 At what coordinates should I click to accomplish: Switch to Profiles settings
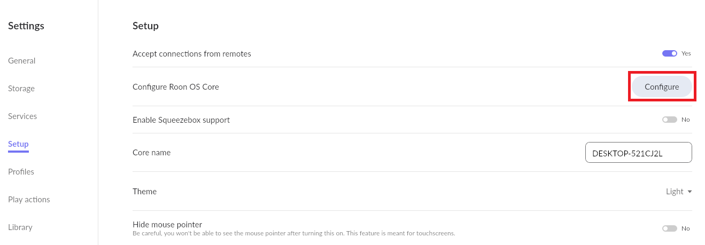tap(21, 172)
